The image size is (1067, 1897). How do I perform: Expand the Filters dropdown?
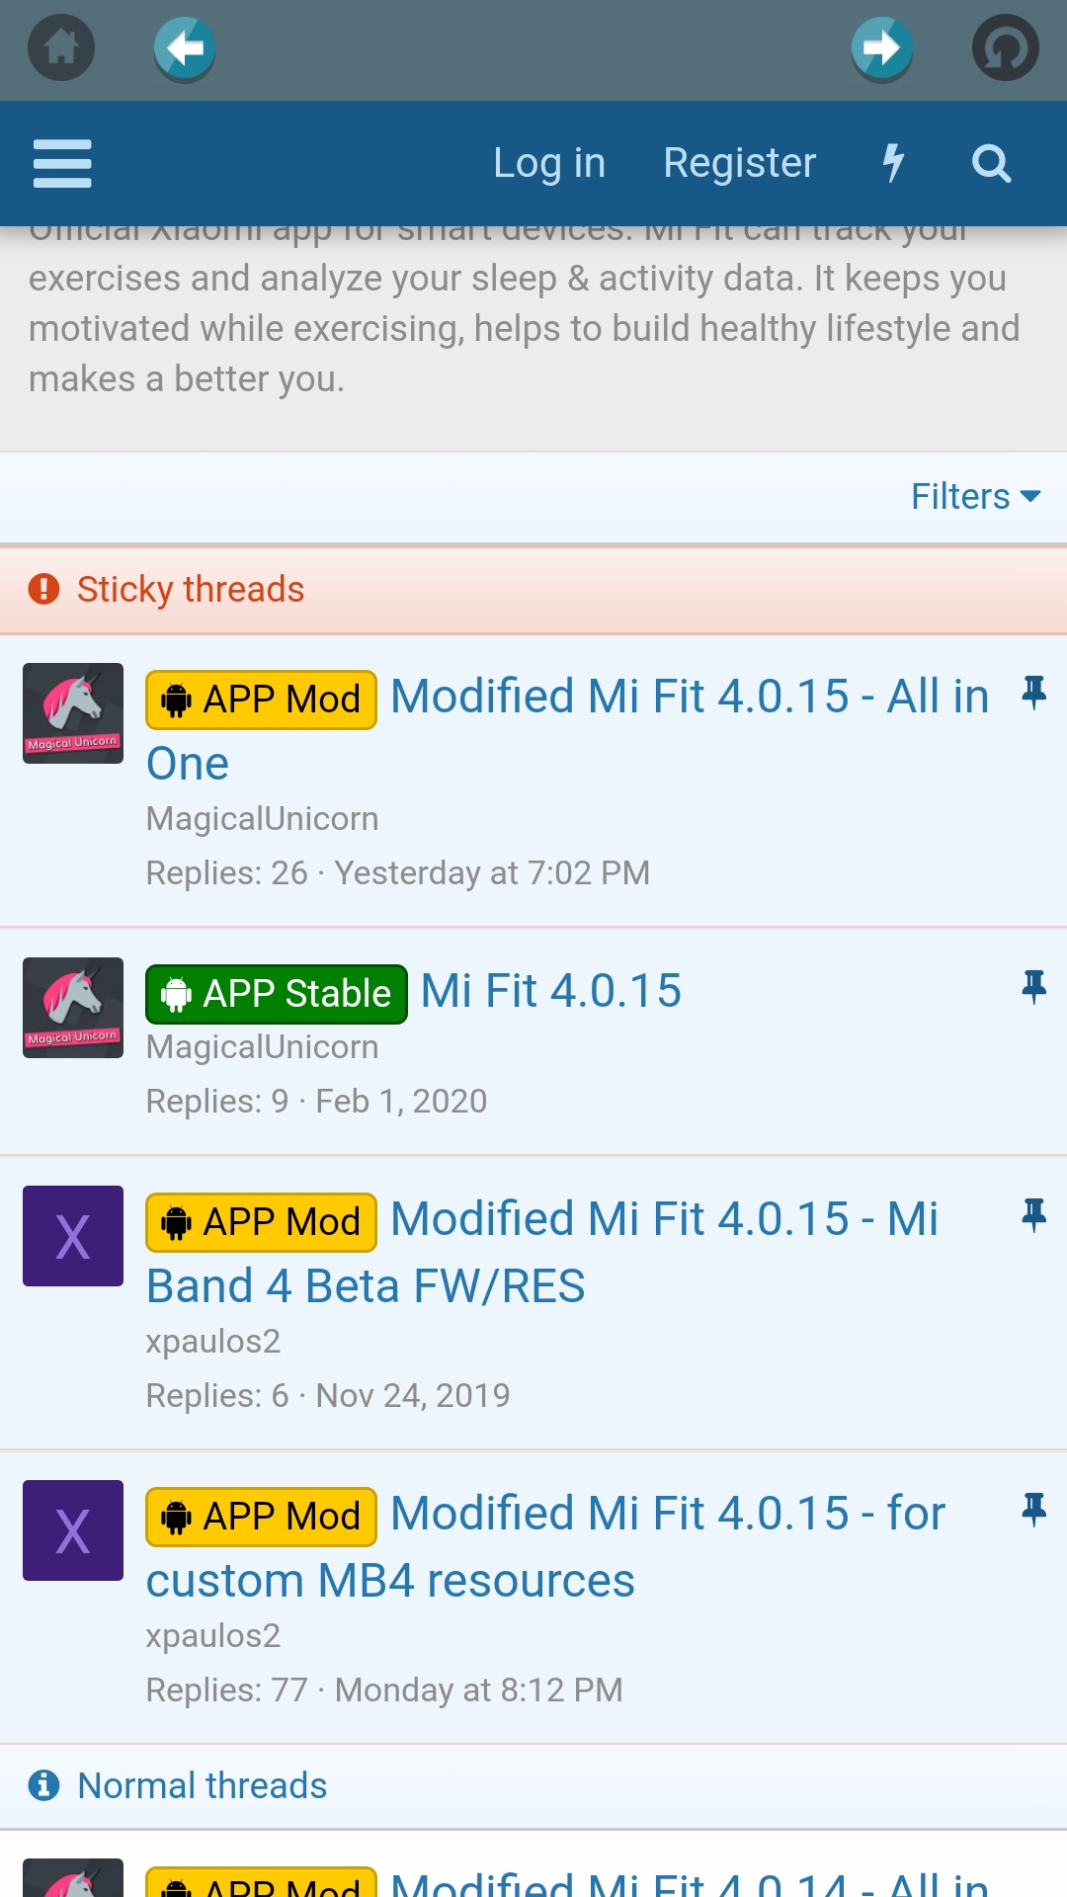[975, 496]
